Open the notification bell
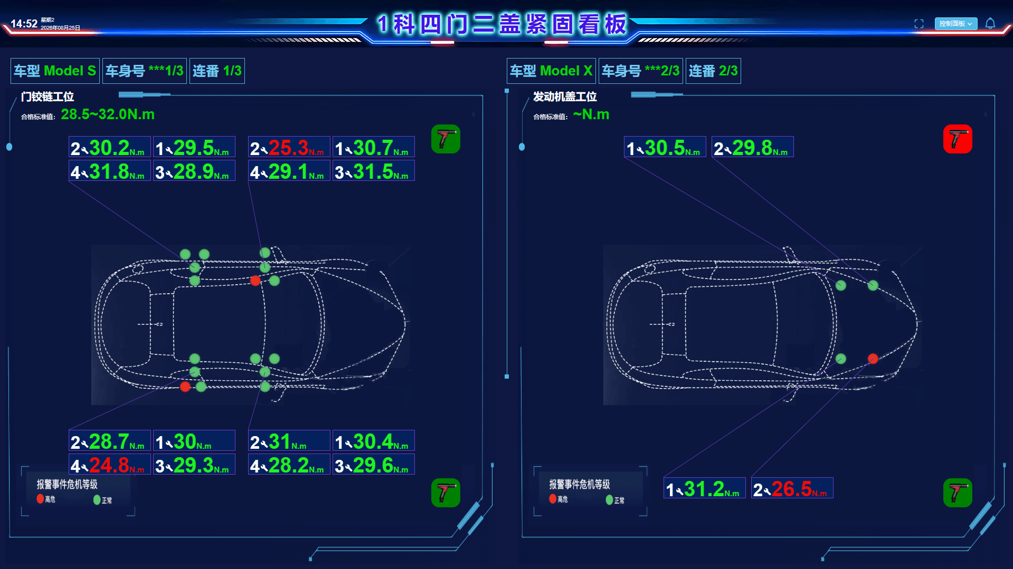This screenshot has height=569, width=1013. 990,24
